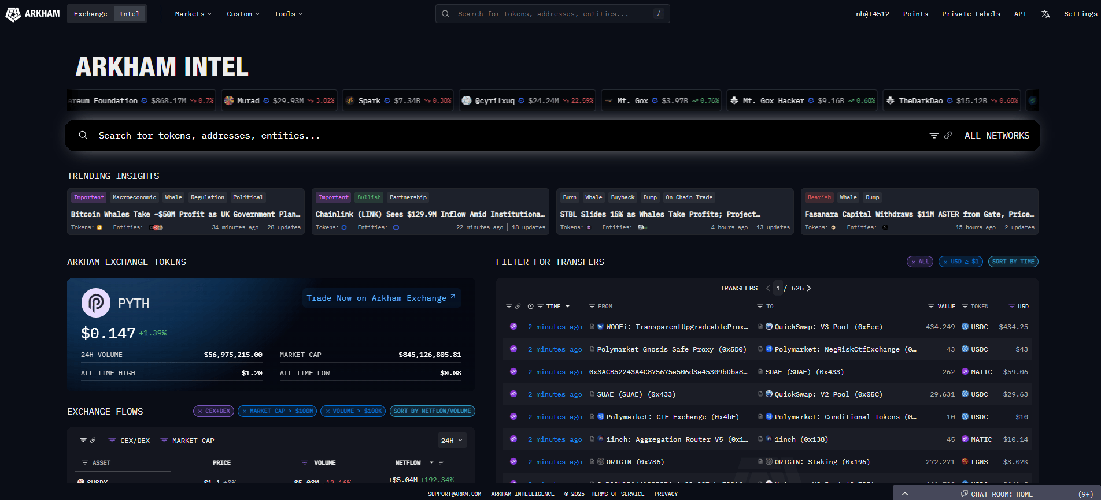Select the Intel toggle in the header
Screen dimensions: 1101x500
coord(130,14)
